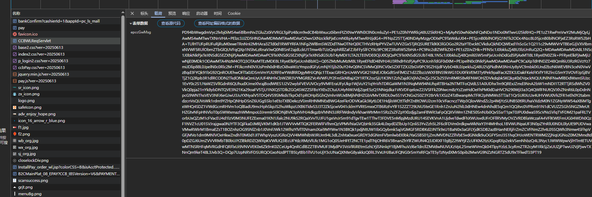Select the logo.png request
Screen dimensions: 592x197
(66, 101)
